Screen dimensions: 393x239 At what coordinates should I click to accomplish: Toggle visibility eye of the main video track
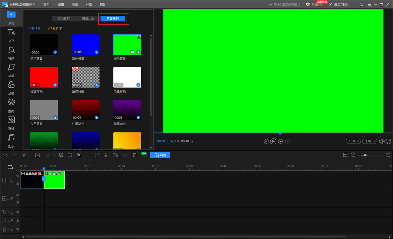17,176
